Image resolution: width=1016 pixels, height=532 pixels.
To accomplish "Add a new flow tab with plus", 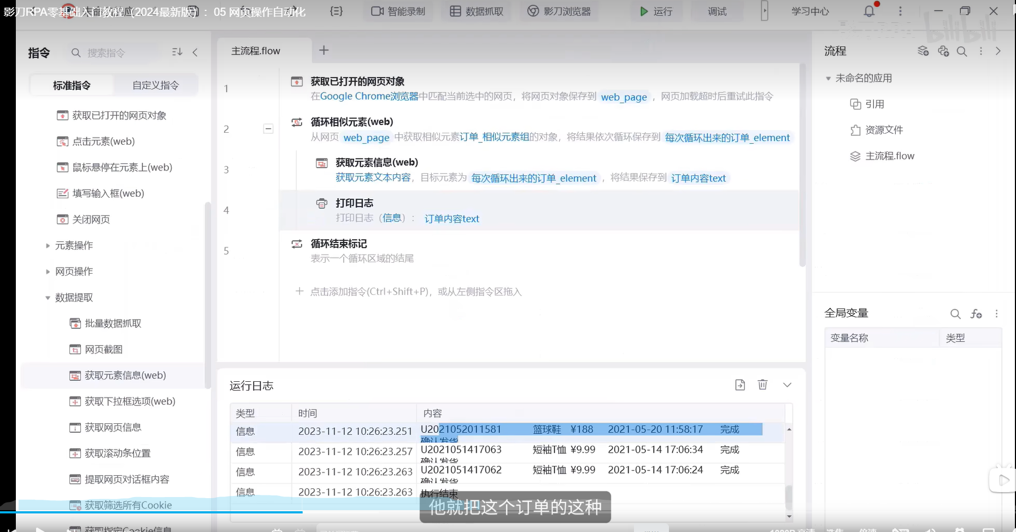I will (x=324, y=50).
